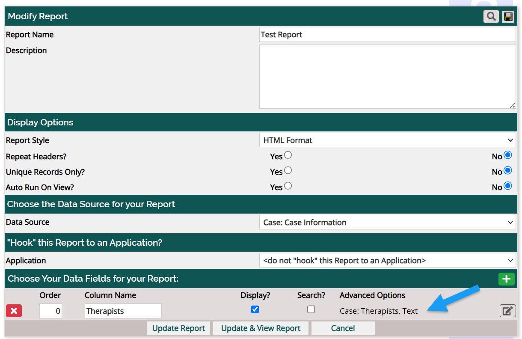Screen dimensions: 522x339
Task: Expand the Application hook dropdown
Action: (x=387, y=261)
